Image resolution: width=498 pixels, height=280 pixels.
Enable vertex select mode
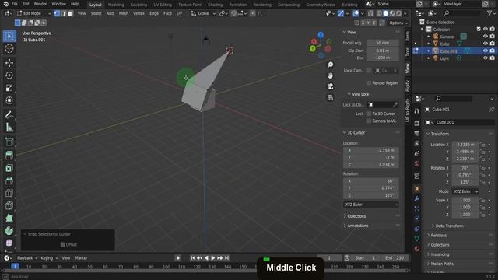click(57, 13)
